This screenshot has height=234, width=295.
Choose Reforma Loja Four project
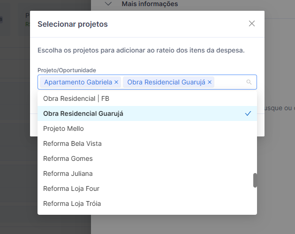tap(71, 189)
